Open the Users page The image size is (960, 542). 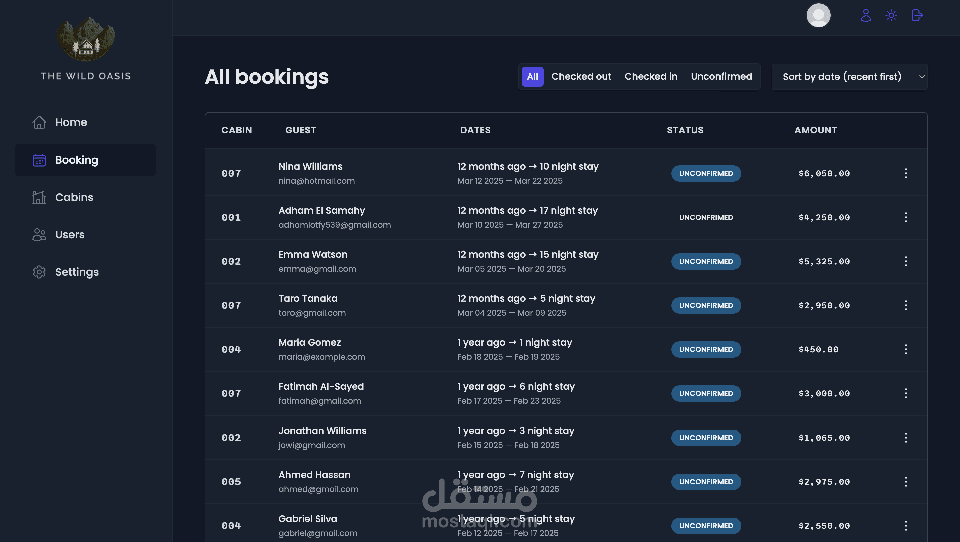coord(70,235)
